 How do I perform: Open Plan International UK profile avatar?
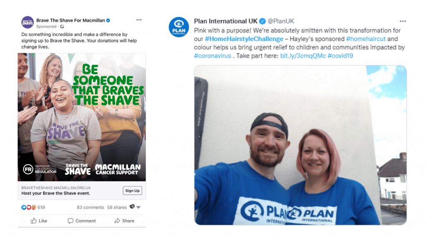pyautogui.click(x=178, y=27)
